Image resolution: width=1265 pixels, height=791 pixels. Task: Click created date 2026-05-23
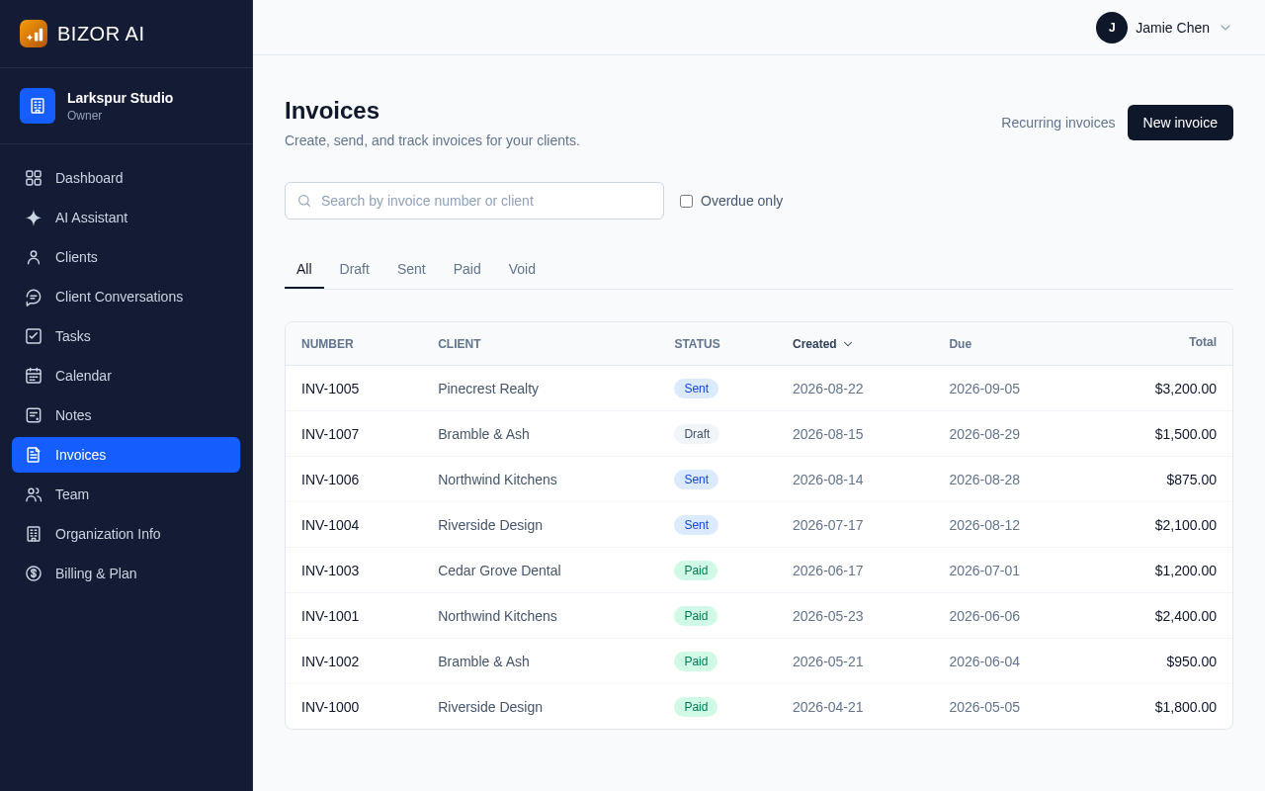click(828, 616)
